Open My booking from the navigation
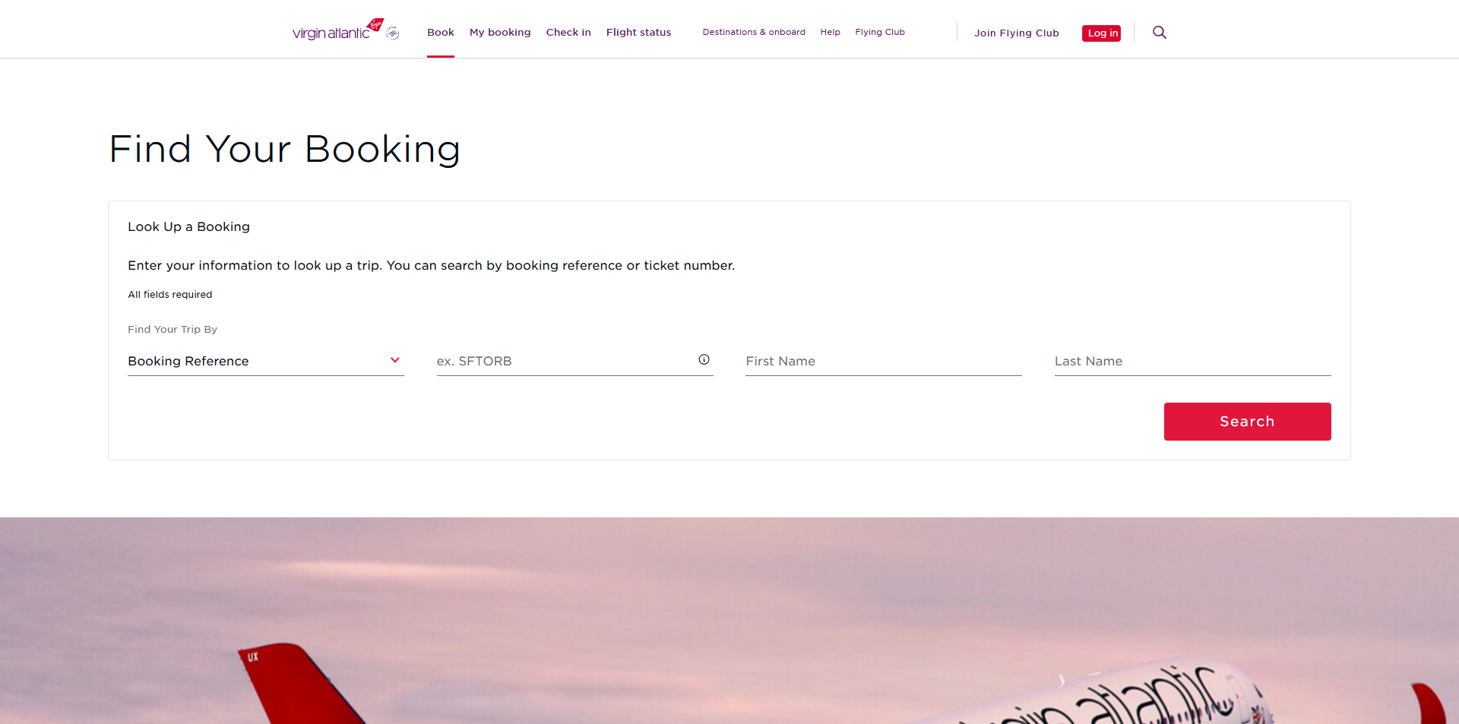The width and height of the screenshot is (1459, 724). pyautogui.click(x=499, y=32)
